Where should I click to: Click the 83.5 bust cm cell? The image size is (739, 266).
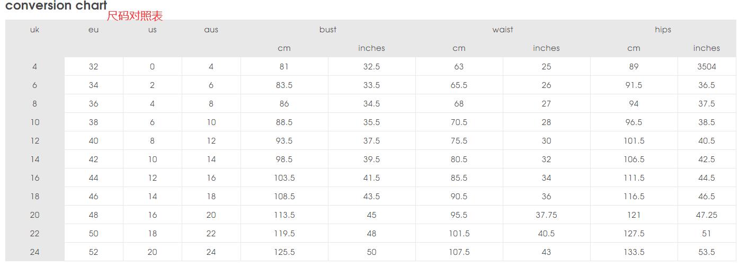[284, 85]
